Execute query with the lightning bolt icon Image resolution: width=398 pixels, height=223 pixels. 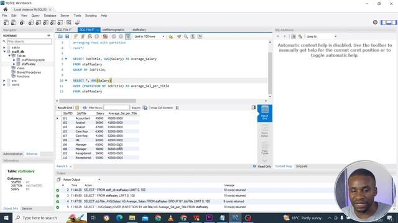click(76, 37)
